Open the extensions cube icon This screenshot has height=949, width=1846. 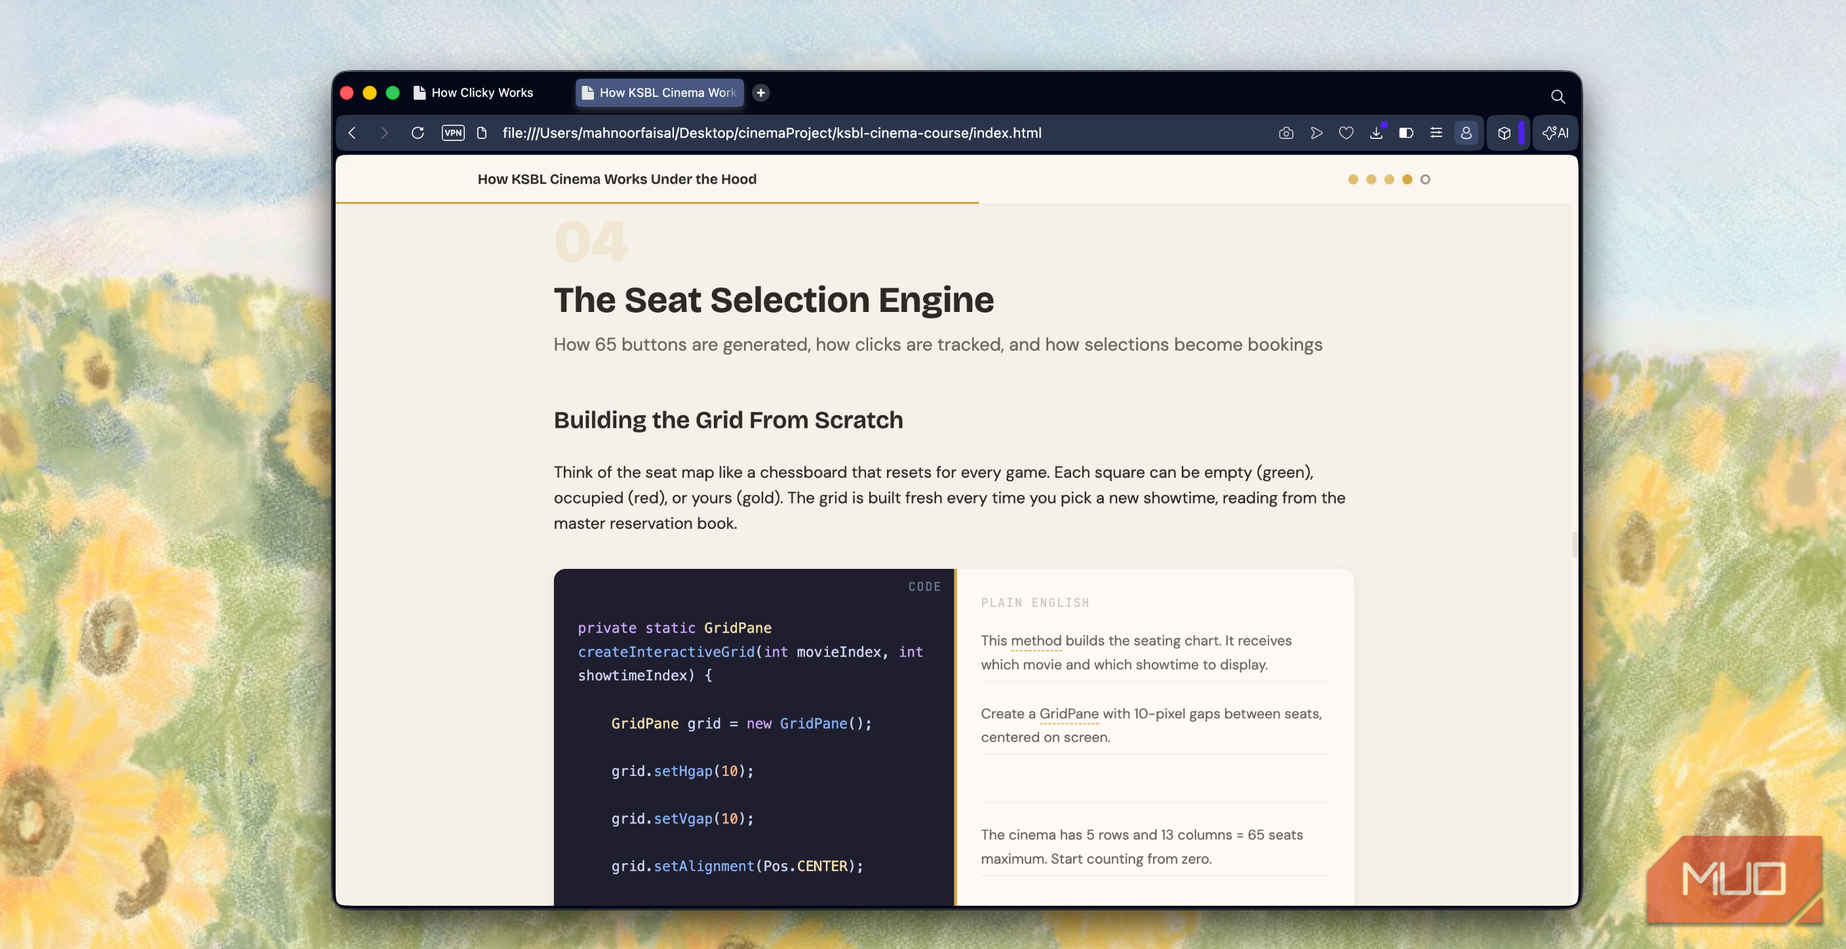1504,133
